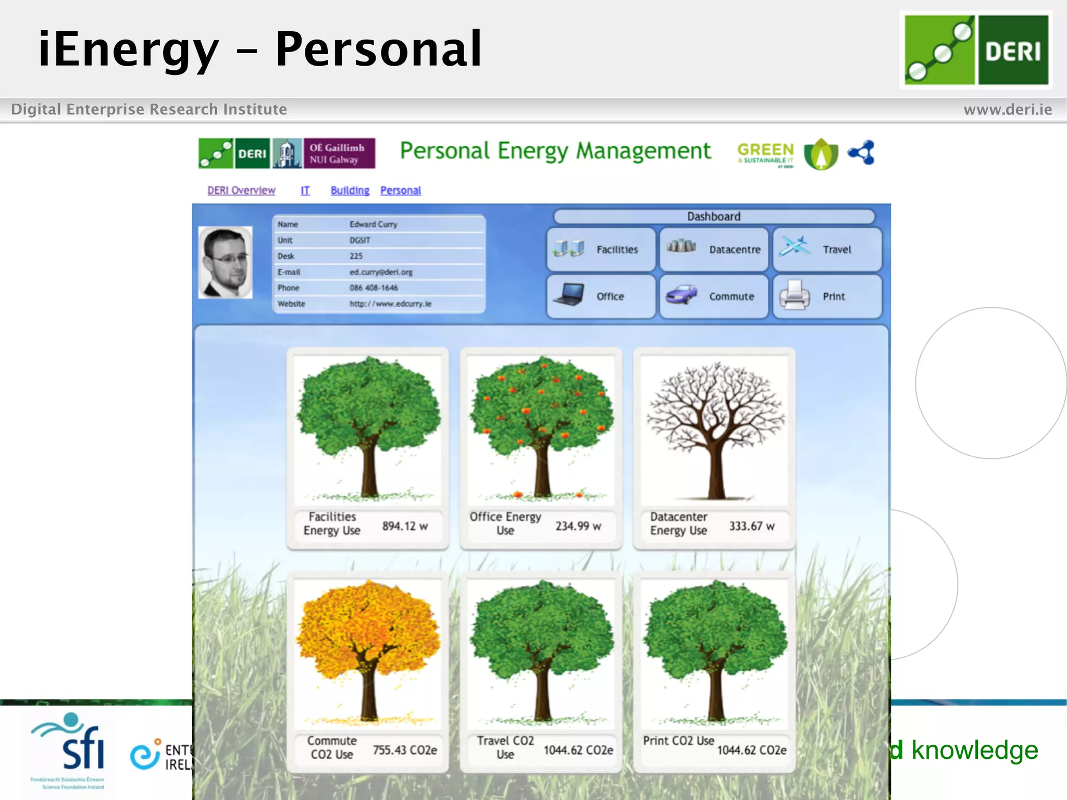The height and width of the screenshot is (800, 1067).
Task: Click 'Digital Enterprise Research Institute' header text
Action: [149, 109]
